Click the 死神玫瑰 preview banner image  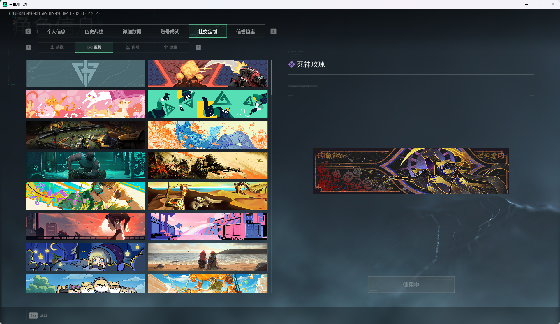tap(411, 171)
